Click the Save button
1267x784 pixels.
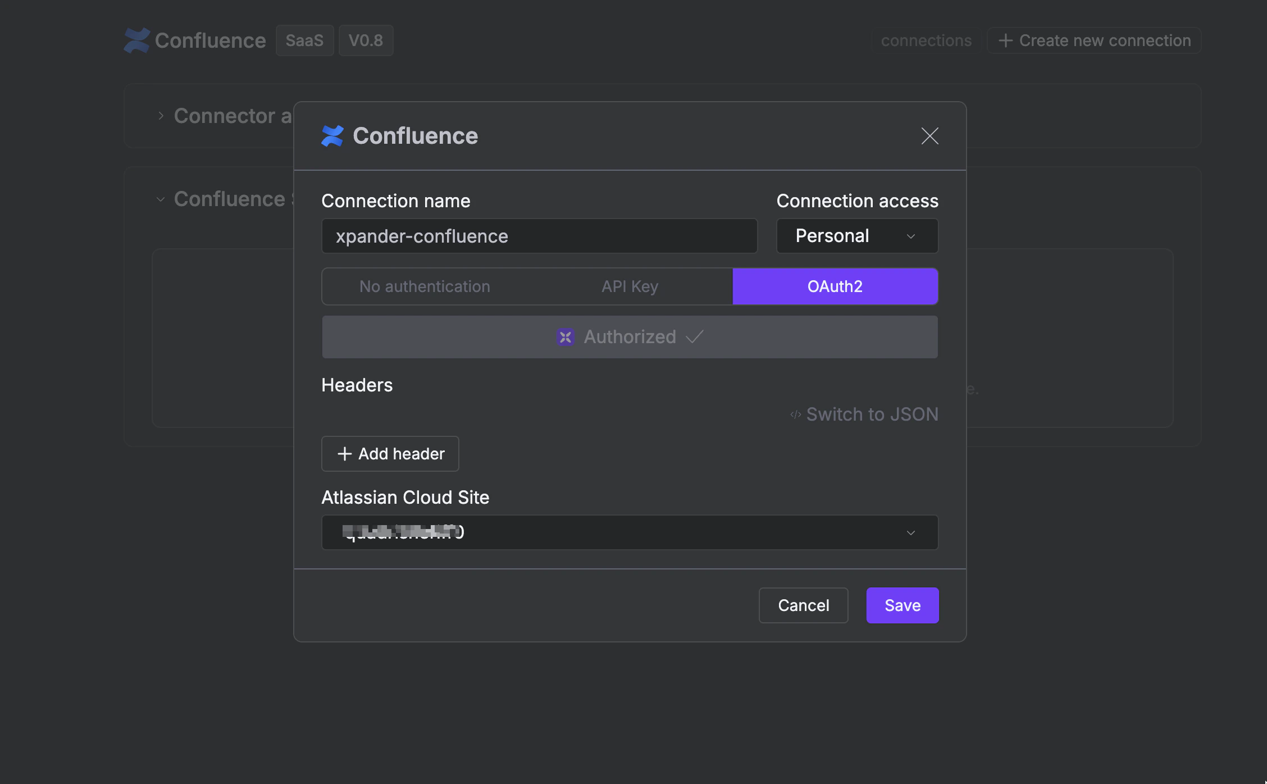pyautogui.click(x=902, y=605)
